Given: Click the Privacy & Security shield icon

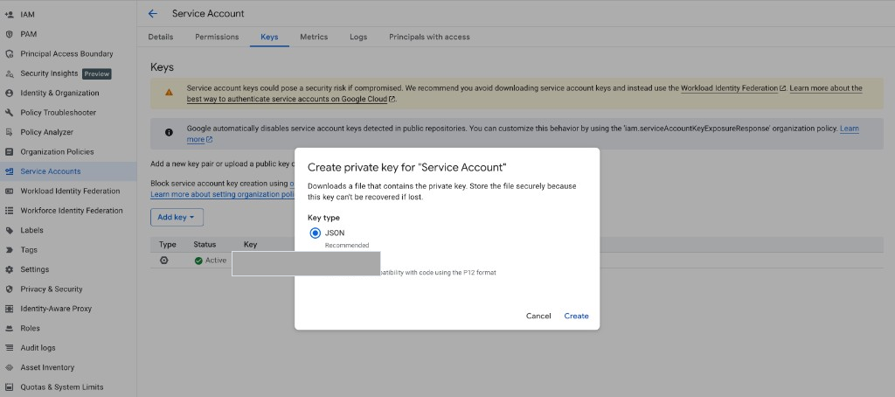Looking at the screenshot, I should (9, 289).
